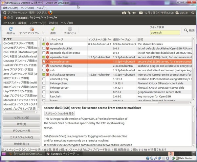Mark the seahorse-plugins checkbox
Image resolution: width=197 pixels, height=162 pixels.
(x=44, y=66)
